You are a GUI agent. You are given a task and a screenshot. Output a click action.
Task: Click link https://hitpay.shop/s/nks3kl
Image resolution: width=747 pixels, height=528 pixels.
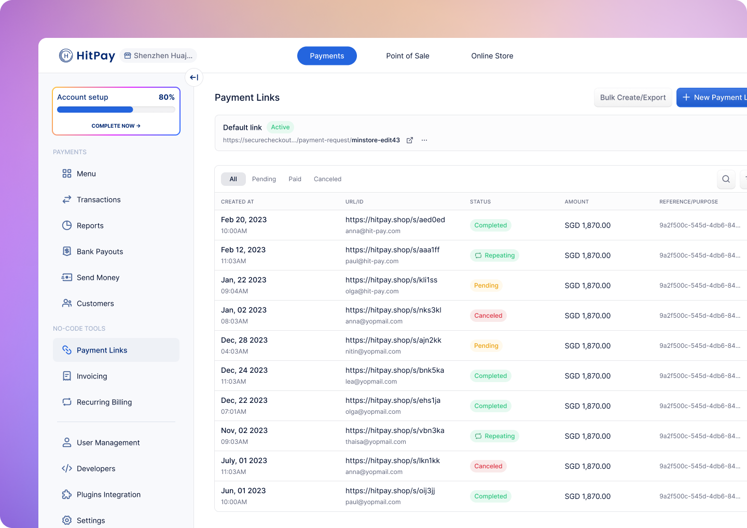[x=393, y=310]
